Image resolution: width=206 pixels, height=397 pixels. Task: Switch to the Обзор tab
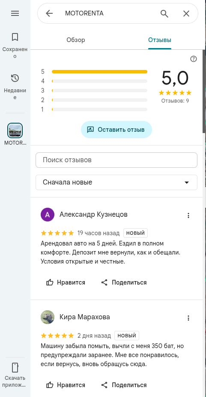76,40
